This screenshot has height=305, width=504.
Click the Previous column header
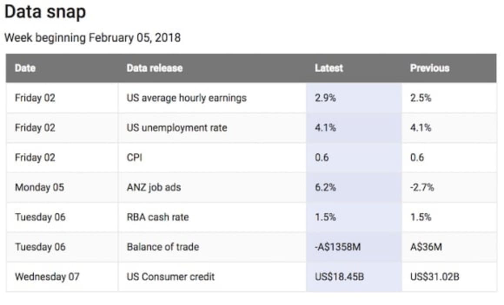coord(429,68)
